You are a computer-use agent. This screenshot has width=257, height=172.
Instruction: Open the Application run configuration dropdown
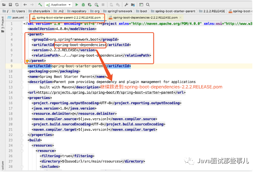(x=59, y=5)
